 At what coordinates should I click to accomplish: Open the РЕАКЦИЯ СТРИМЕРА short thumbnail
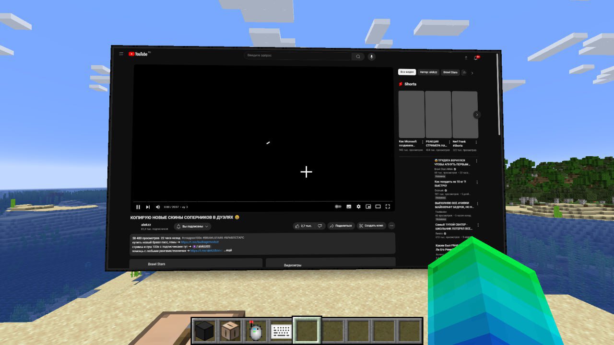click(438, 115)
